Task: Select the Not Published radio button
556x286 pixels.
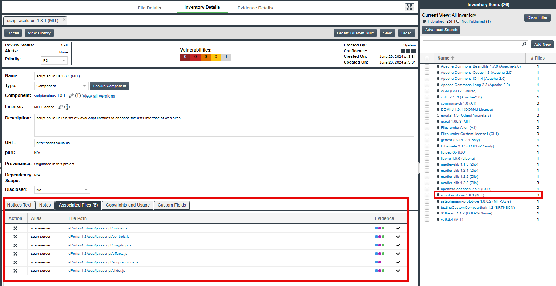Action: coord(458,21)
